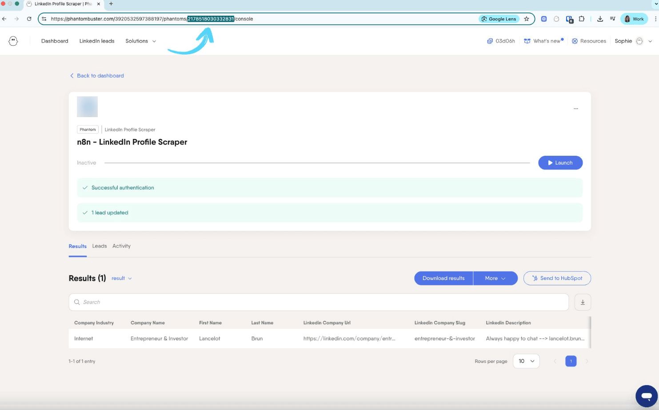The height and width of the screenshot is (410, 659).
Task: Click First Name column header
Action: tap(210, 323)
